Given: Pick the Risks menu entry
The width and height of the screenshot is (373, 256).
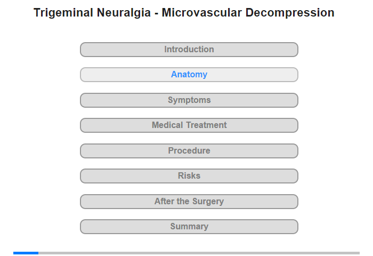Looking at the screenshot, I should click(x=189, y=176).
